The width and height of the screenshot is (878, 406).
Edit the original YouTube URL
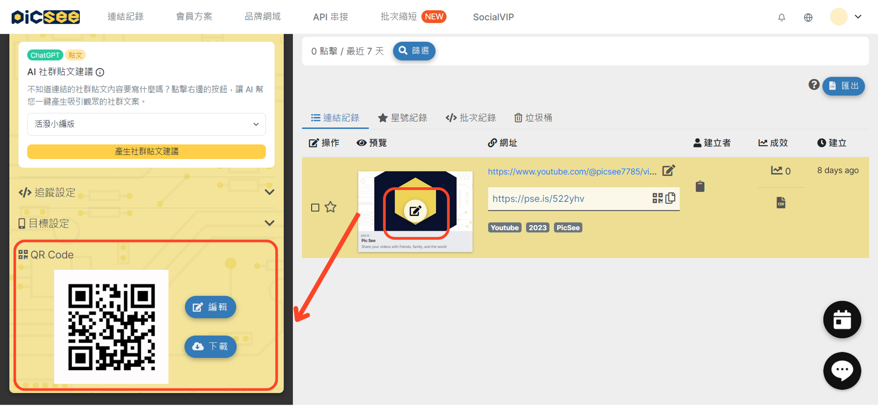pyautogui.click(x=669, y=170)
